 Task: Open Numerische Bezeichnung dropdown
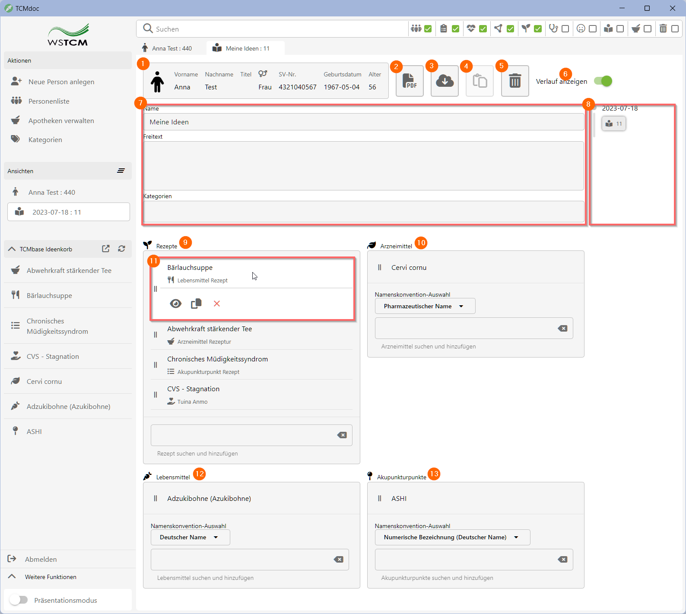tap(452, 537)
